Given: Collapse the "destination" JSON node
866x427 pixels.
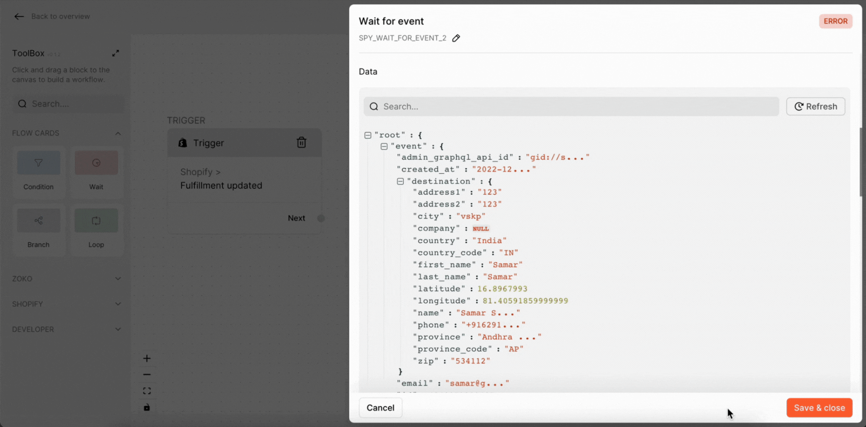Looking at the screenshot, I should pos(400,182).
